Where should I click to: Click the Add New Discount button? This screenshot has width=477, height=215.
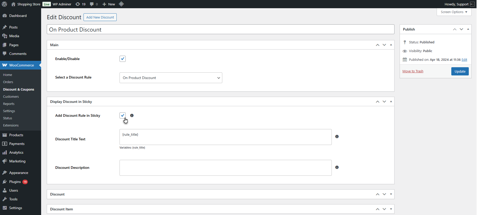coord(100,17)
